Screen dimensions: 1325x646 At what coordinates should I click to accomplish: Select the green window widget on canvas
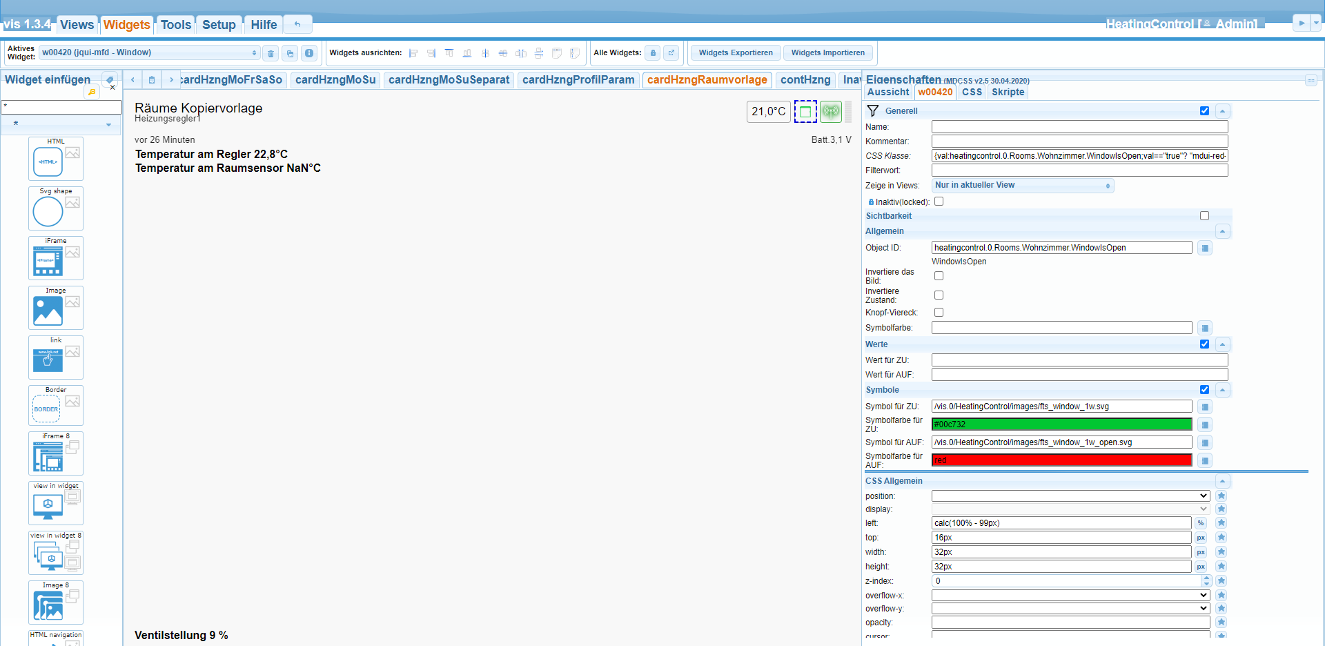(805, 111)
